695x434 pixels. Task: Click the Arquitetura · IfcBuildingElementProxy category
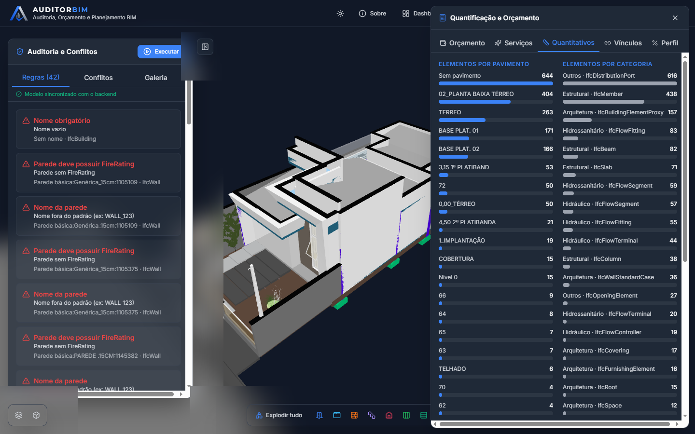[x=620, y=115]
